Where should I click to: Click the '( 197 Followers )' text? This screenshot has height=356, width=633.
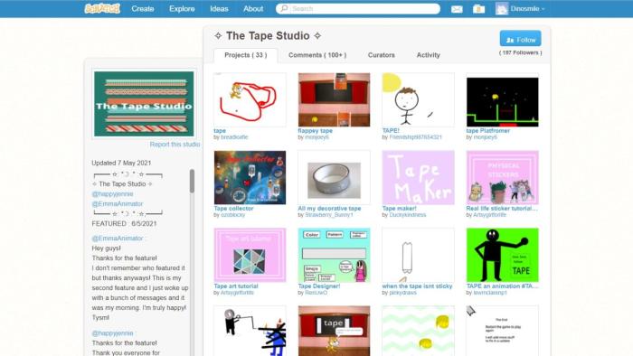pyautogui.click(x=520, y=52)
